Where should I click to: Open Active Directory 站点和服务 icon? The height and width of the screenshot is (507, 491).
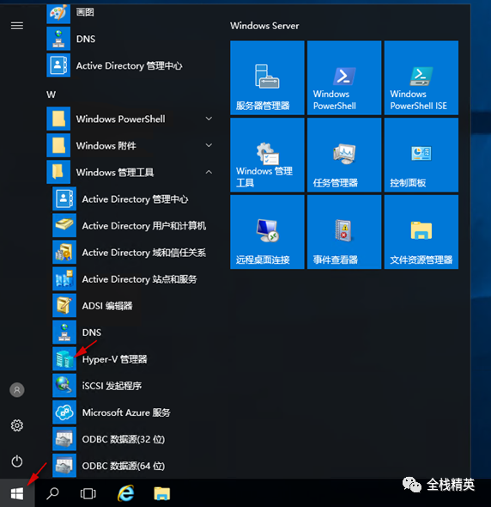point(64,278)
